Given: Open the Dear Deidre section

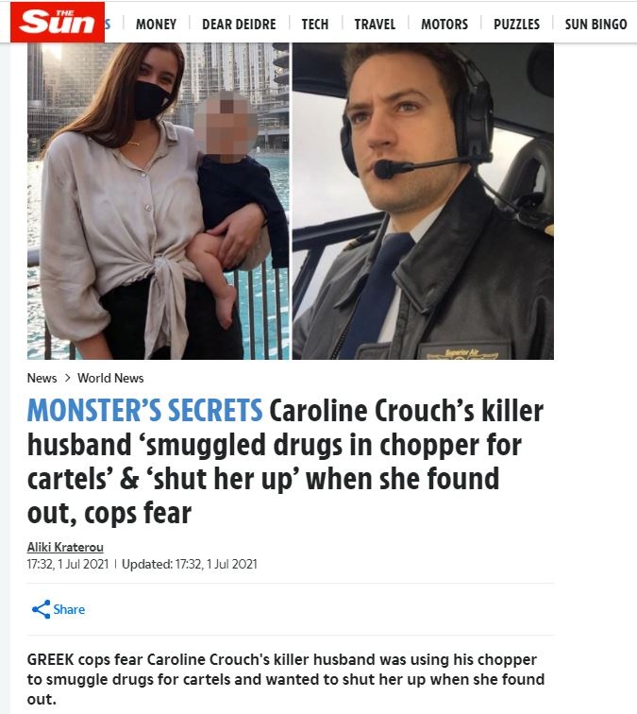Looking at the screenshot, I should point(239,24).
